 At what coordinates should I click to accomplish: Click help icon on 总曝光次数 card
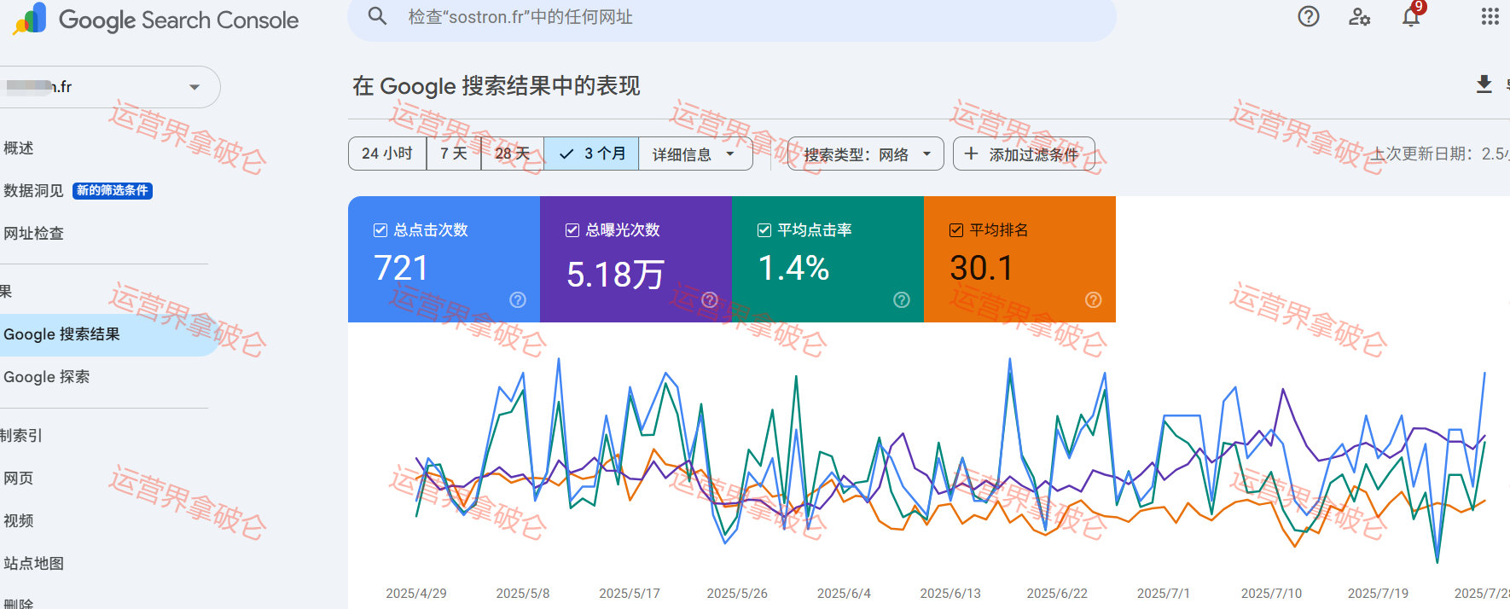pos(710,299)
